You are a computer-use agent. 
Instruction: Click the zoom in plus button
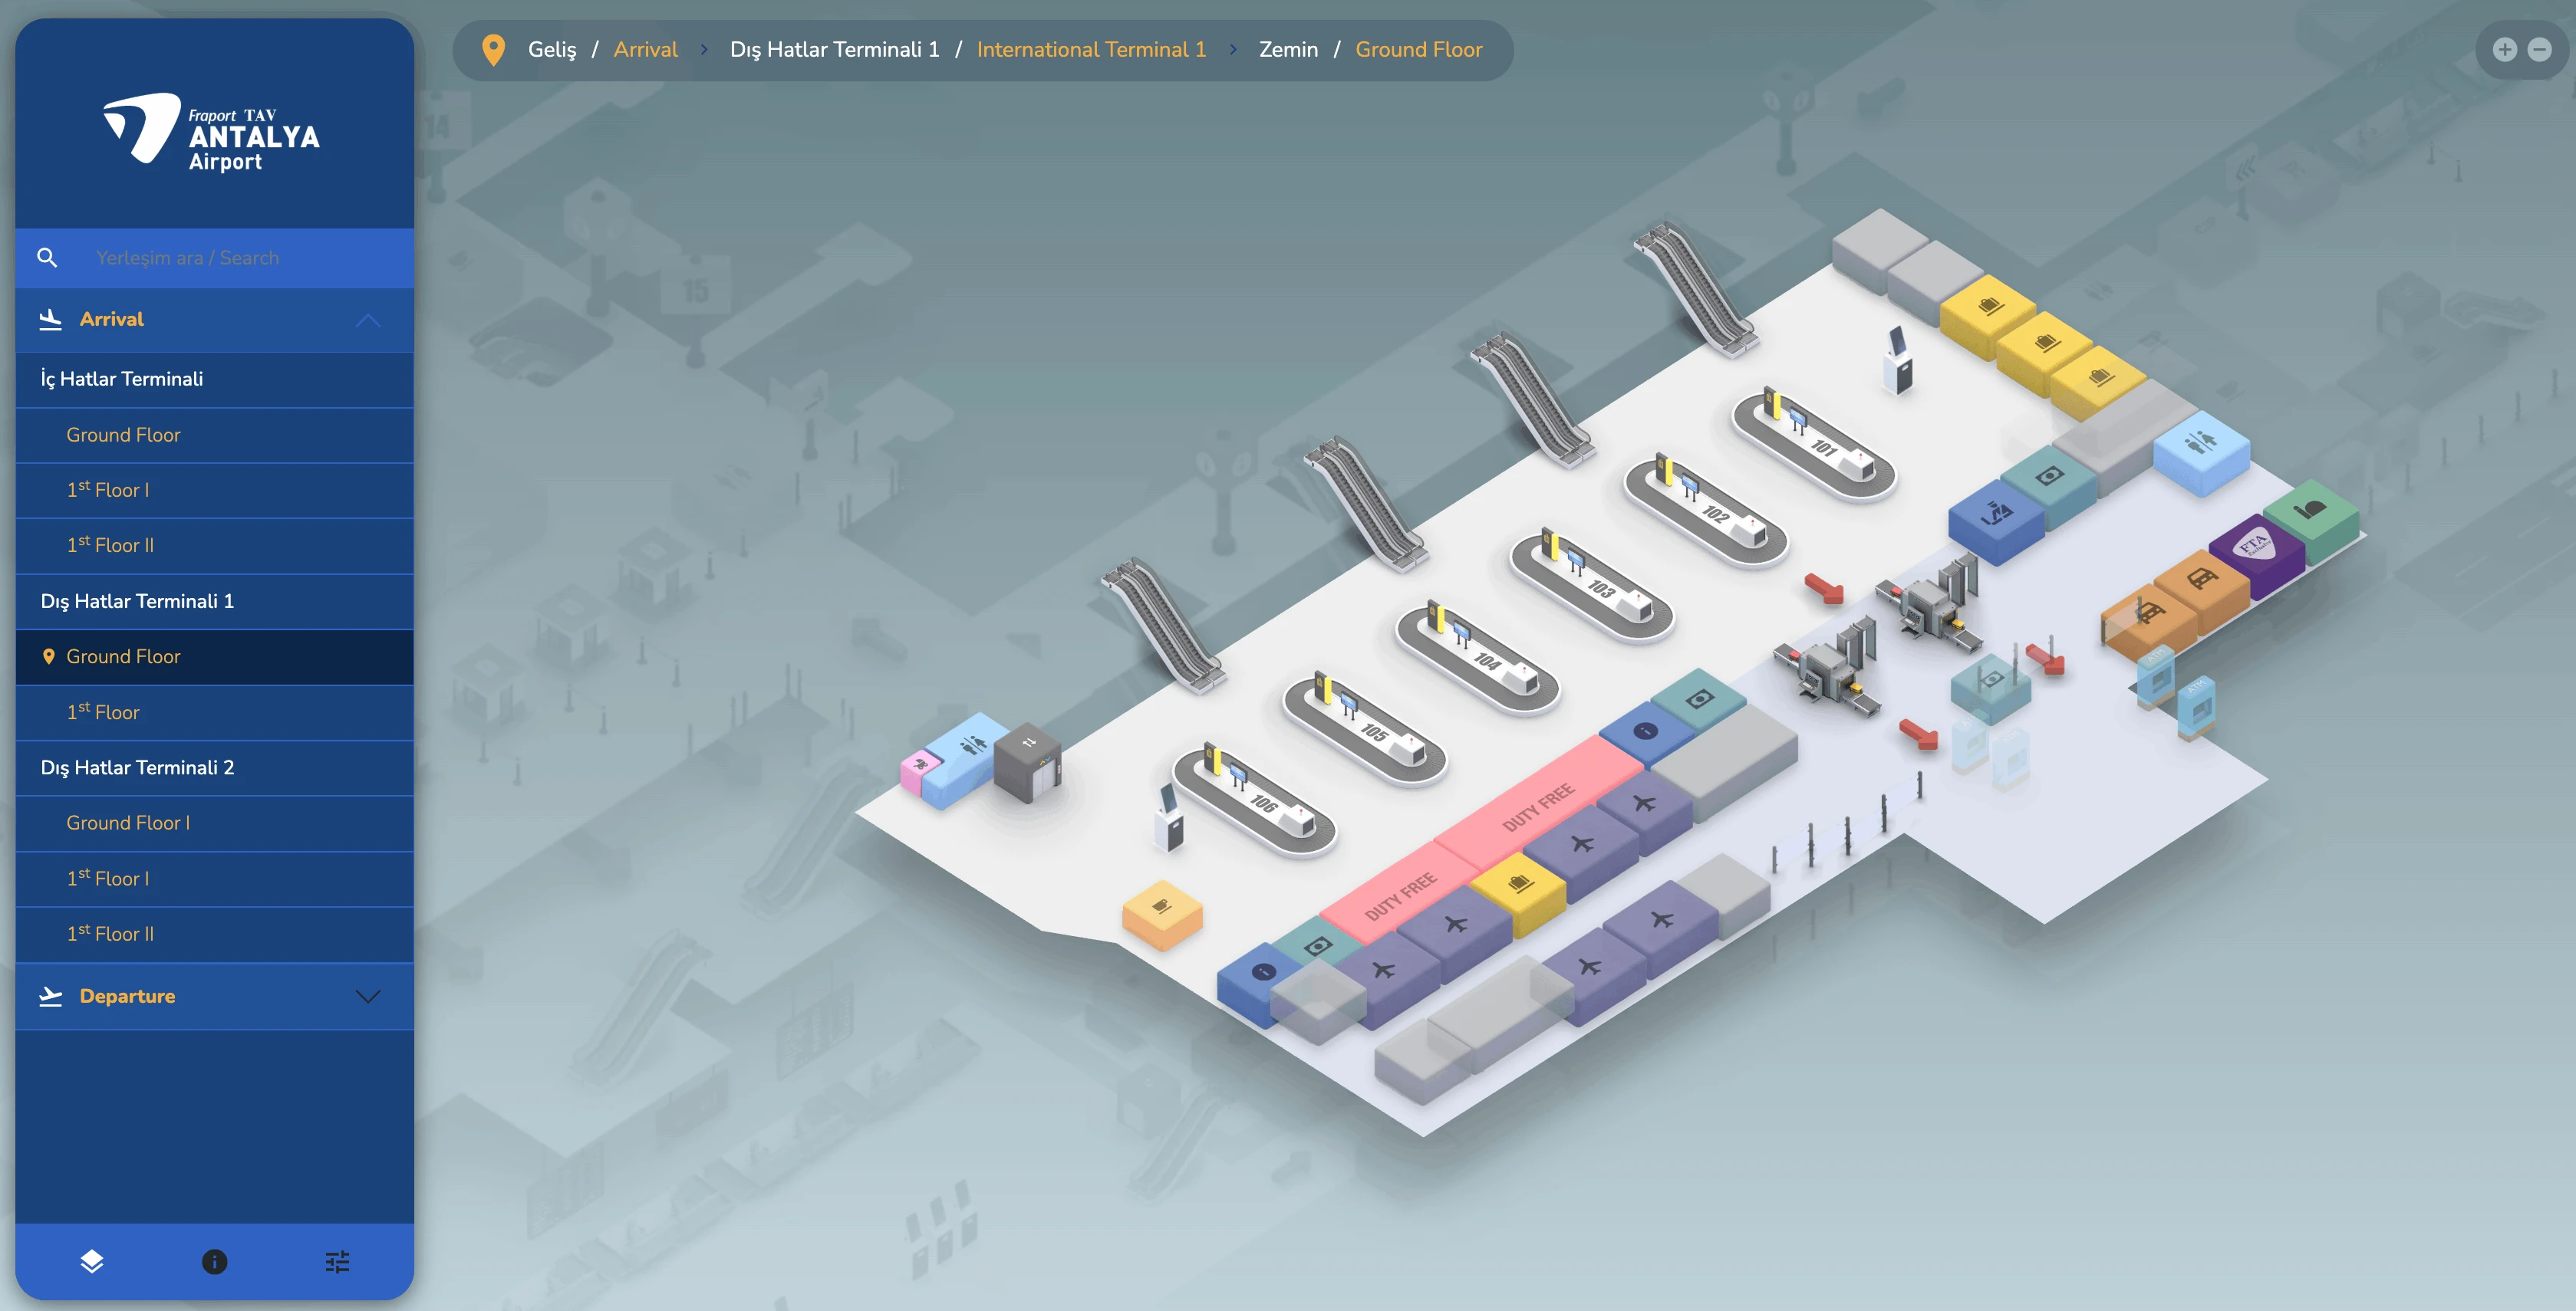(x=2504, y=50)
